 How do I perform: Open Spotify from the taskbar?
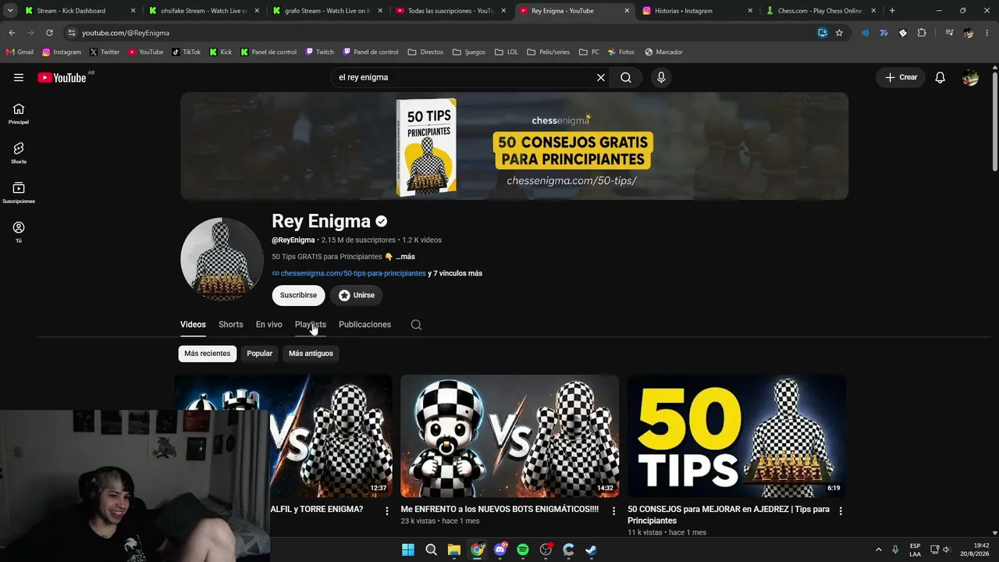click(x=523, y=550)
